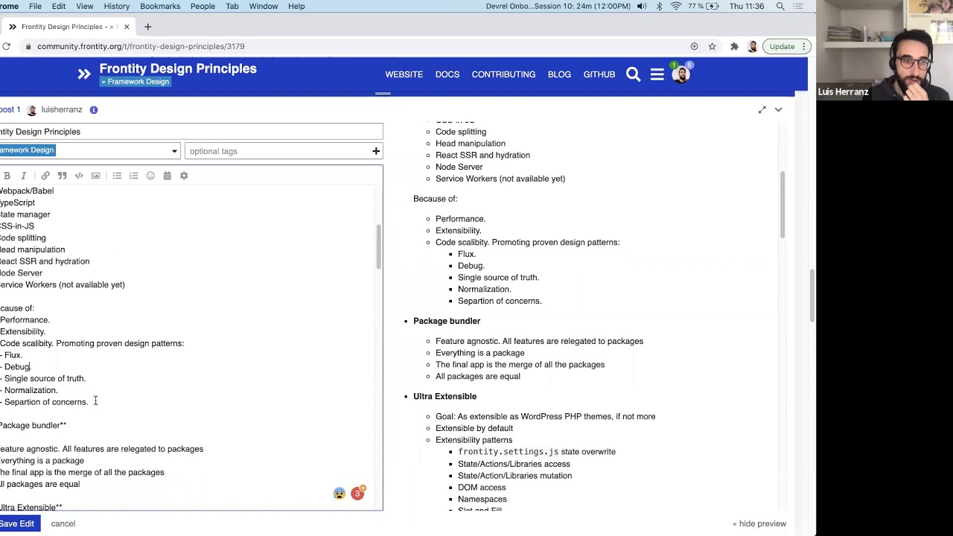Open the Bookmarks menu in the menu bar

pyautogui.click(x=160, y=6)
